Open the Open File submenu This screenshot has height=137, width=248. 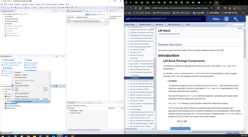tap(31, 83)
